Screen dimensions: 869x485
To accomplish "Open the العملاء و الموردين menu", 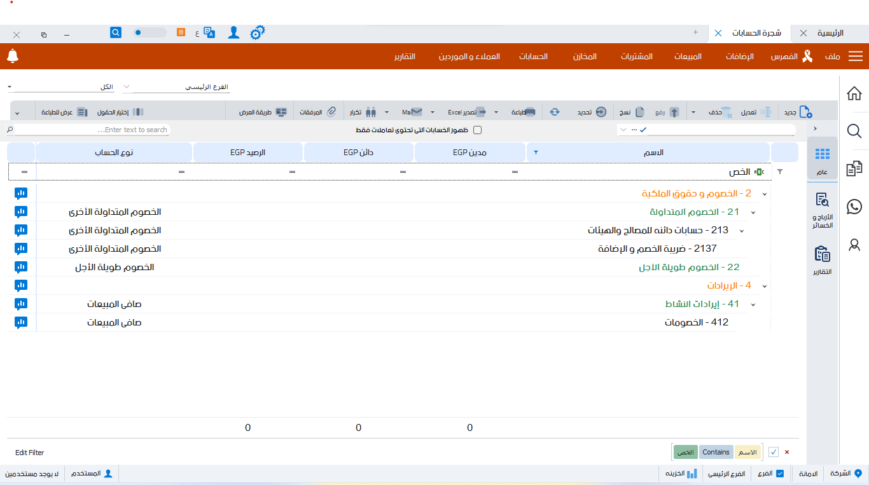I will tap(469, 57).
